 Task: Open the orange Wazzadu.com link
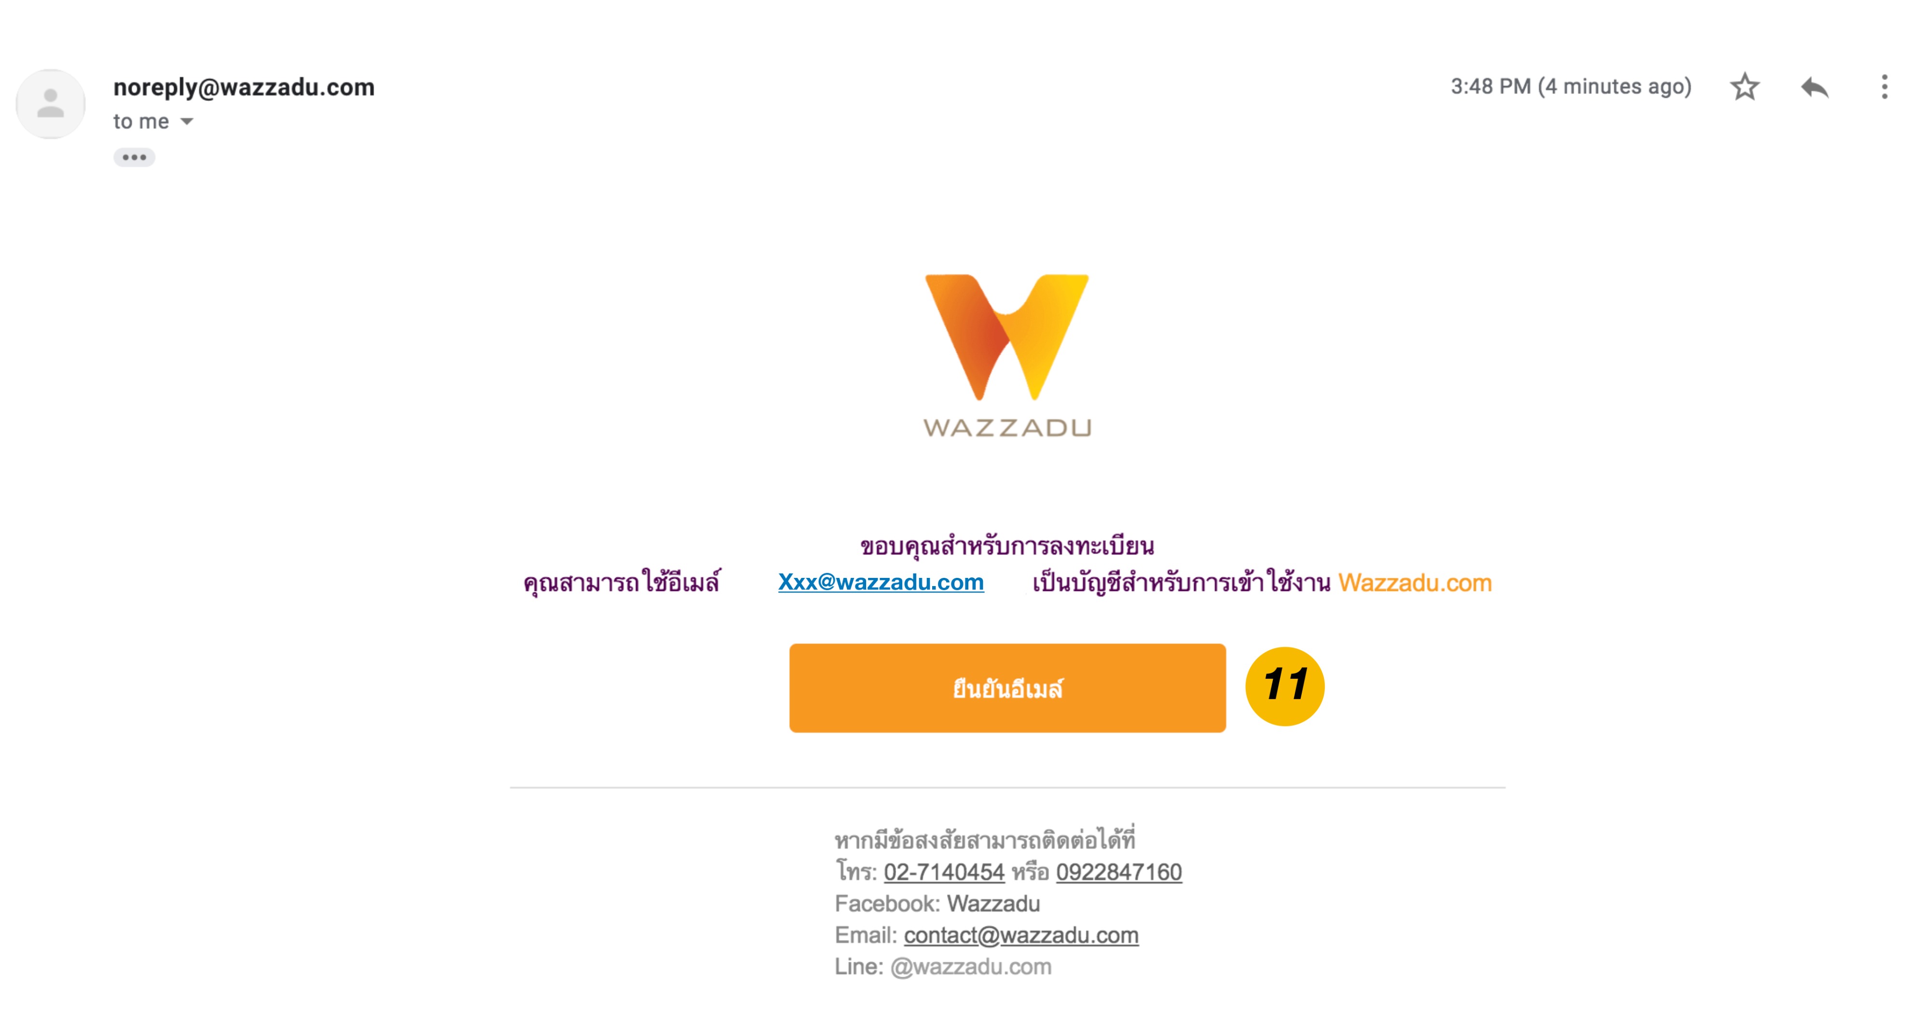pos(1415,582)
